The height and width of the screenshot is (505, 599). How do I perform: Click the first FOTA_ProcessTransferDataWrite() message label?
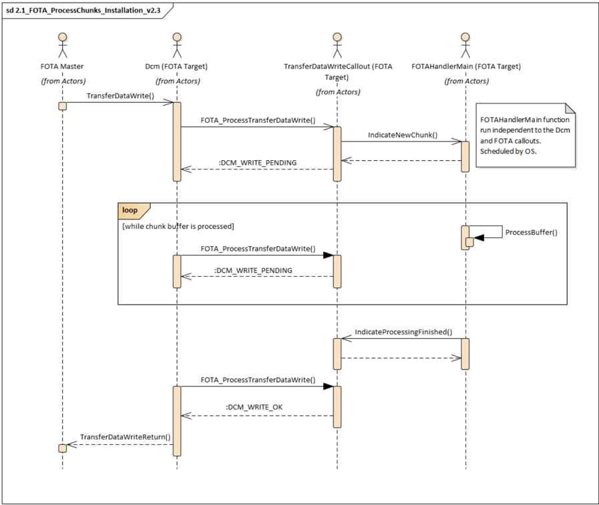point(258,120)
